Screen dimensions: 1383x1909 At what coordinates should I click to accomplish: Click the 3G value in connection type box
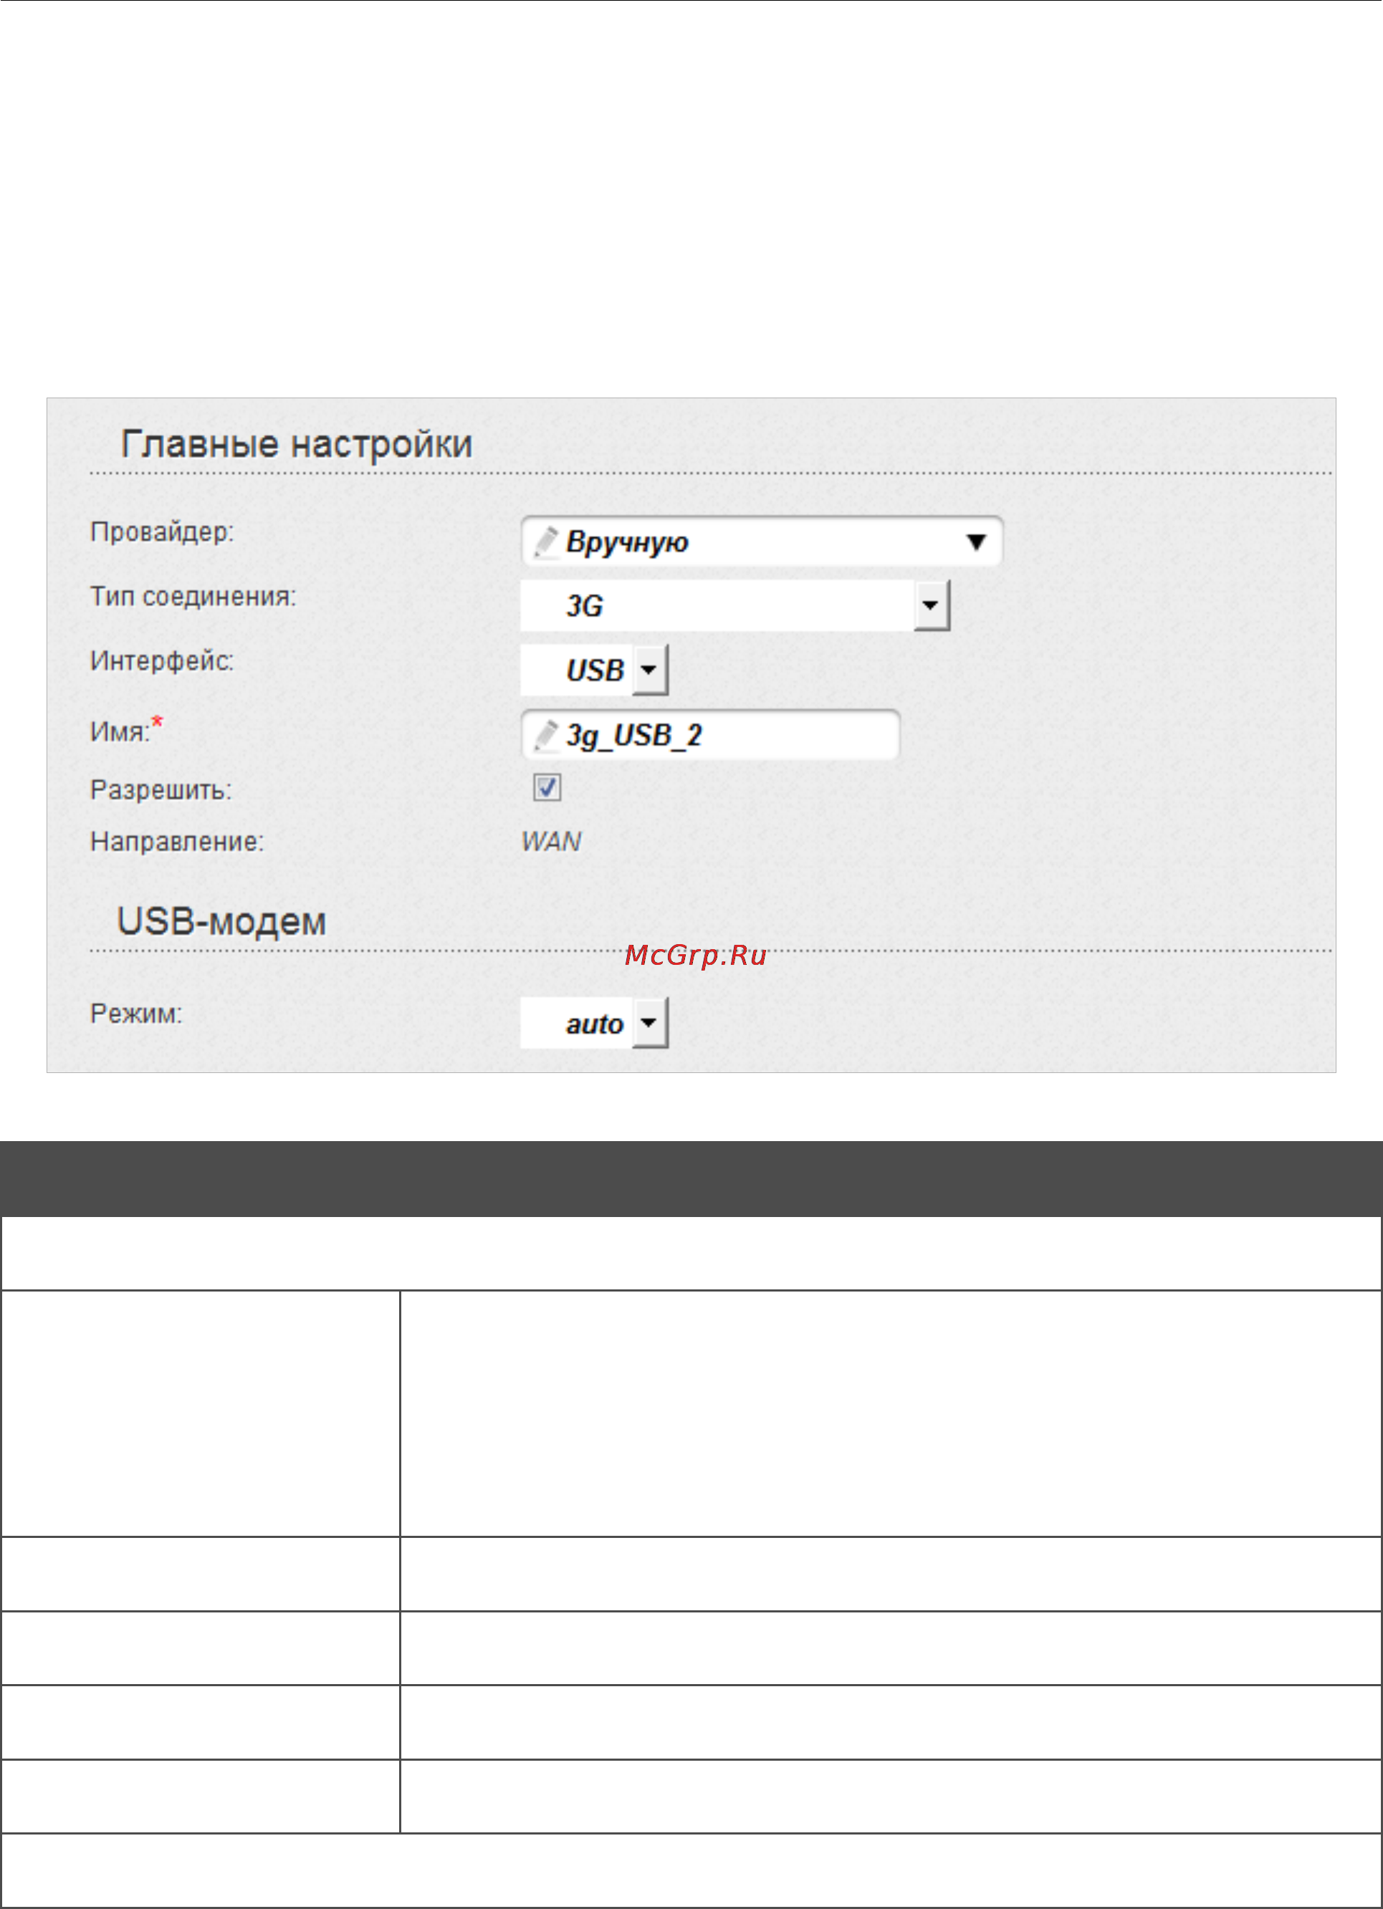[585, 606]
